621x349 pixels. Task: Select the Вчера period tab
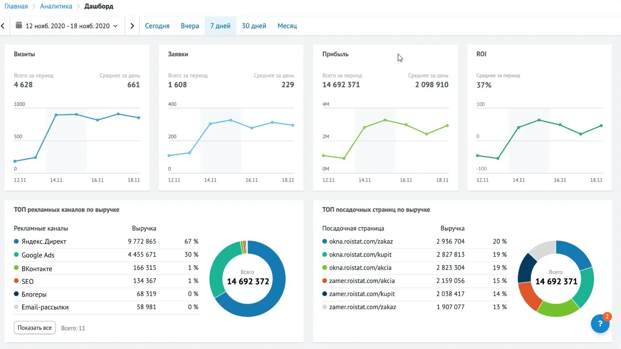tap(190, 26)
